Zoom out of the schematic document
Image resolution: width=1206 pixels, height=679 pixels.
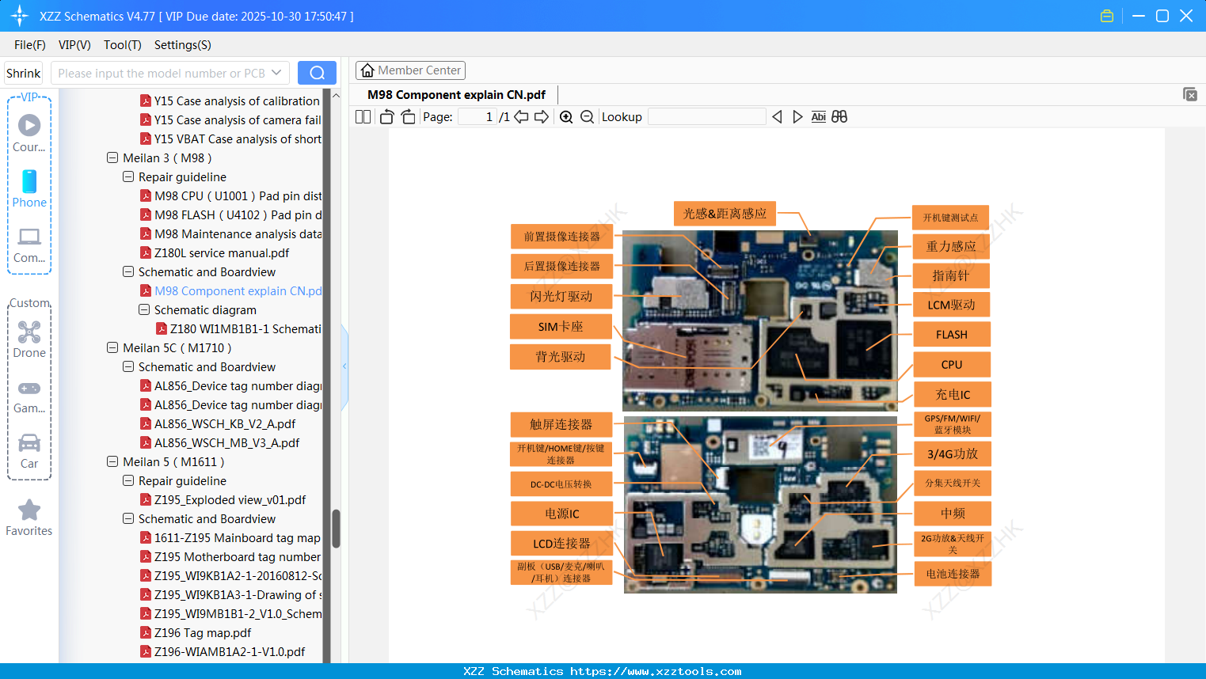pyautogui.click(x=587, y=116)
